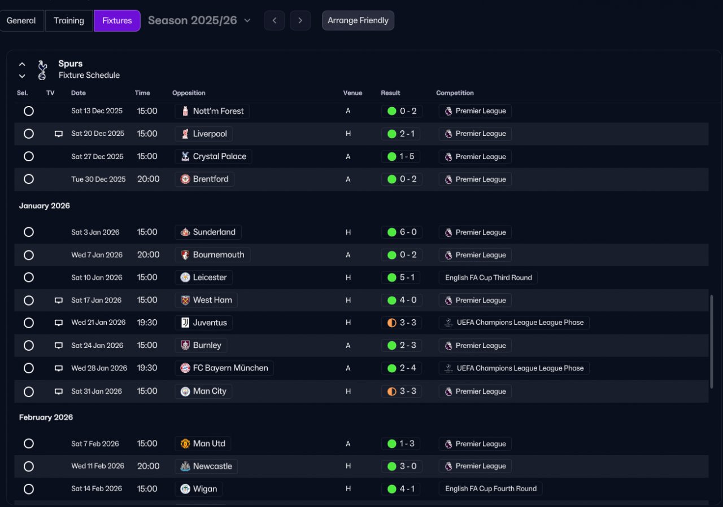Open English FA Cup Third Round competition
Screen dimensions: 723x507
pos(488,277)
